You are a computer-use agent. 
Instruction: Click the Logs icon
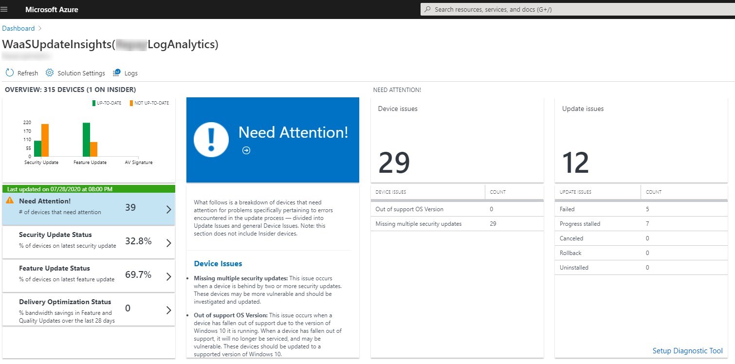117,73
